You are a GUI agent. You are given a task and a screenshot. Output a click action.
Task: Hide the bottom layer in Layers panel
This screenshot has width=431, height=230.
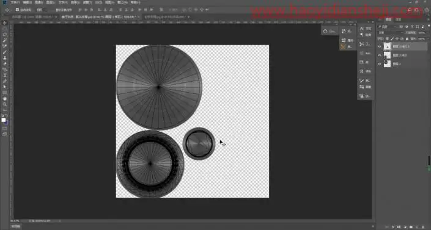[380, 64]
